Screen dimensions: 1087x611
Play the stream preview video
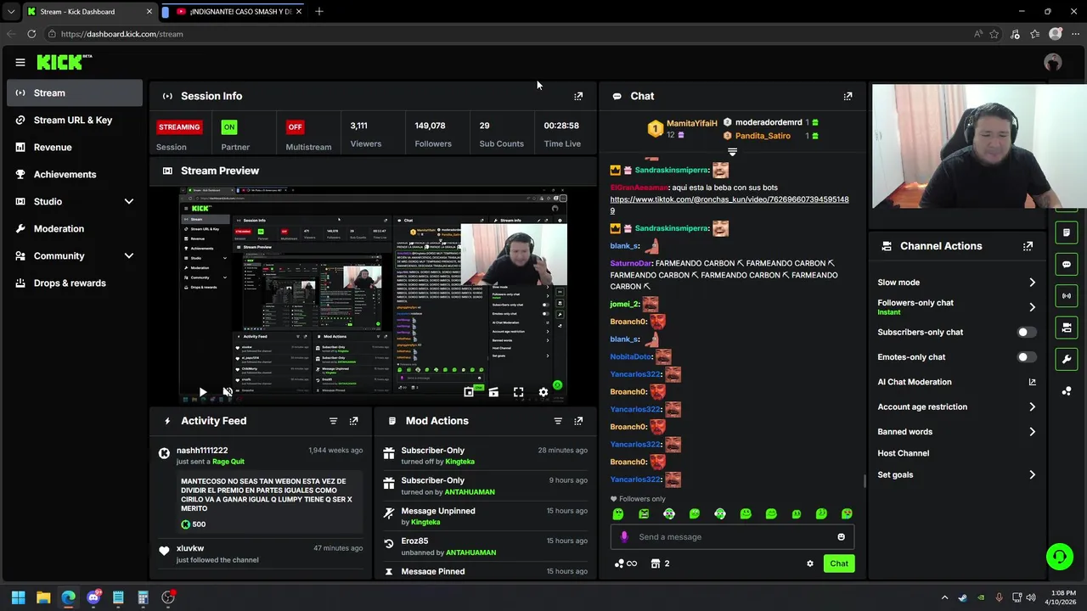[202, 392]
